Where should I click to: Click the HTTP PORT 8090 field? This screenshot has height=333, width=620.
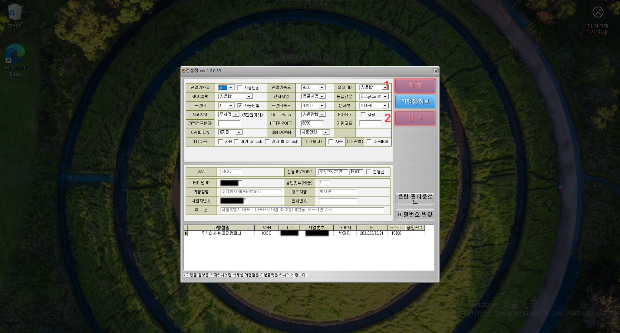pos(312,123)
